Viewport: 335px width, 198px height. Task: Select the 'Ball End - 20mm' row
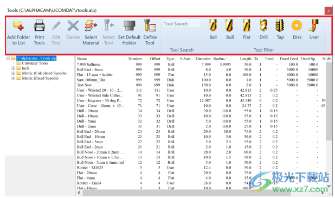(201, 131)
